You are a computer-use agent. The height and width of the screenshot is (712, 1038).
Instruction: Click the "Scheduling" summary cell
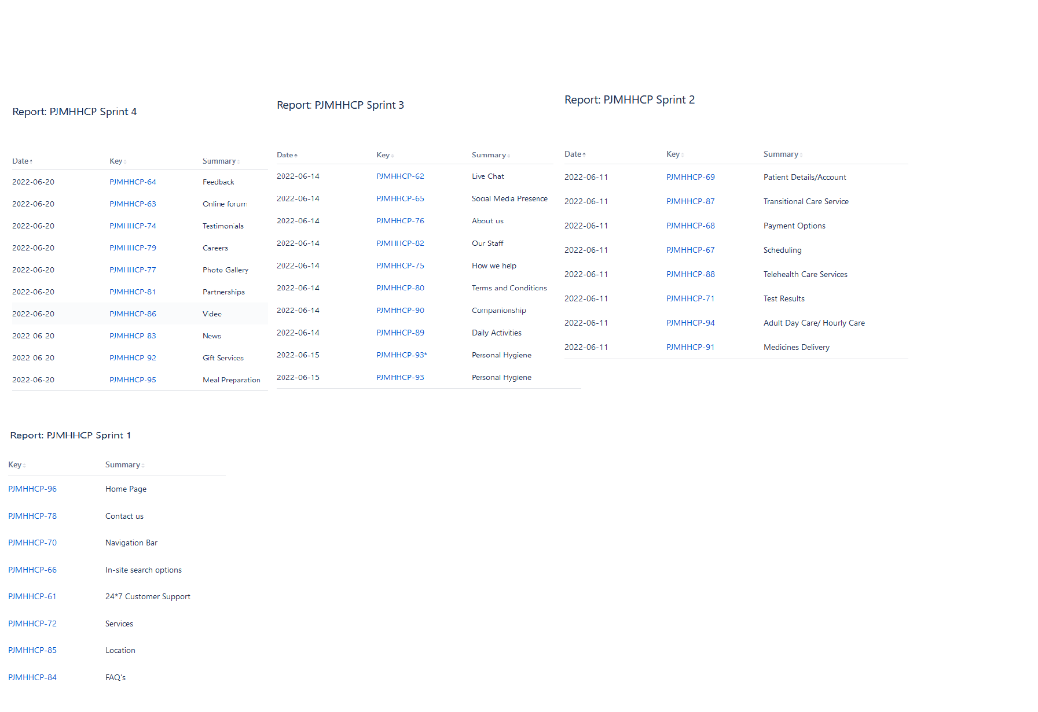783,250
